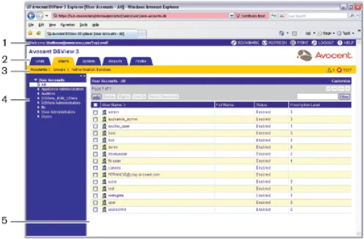Click the yellow warning alarm icon
364x239 pixels.
tap(329, 70)
